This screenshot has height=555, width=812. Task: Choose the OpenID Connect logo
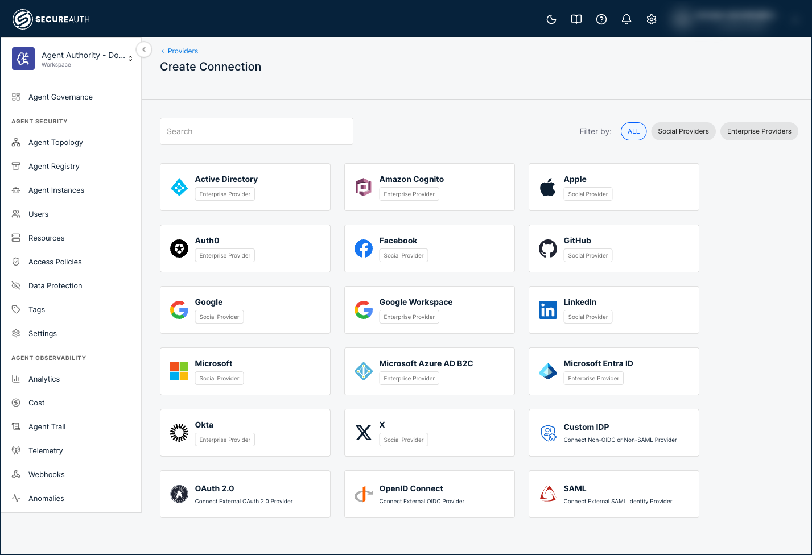coord(364,494)
